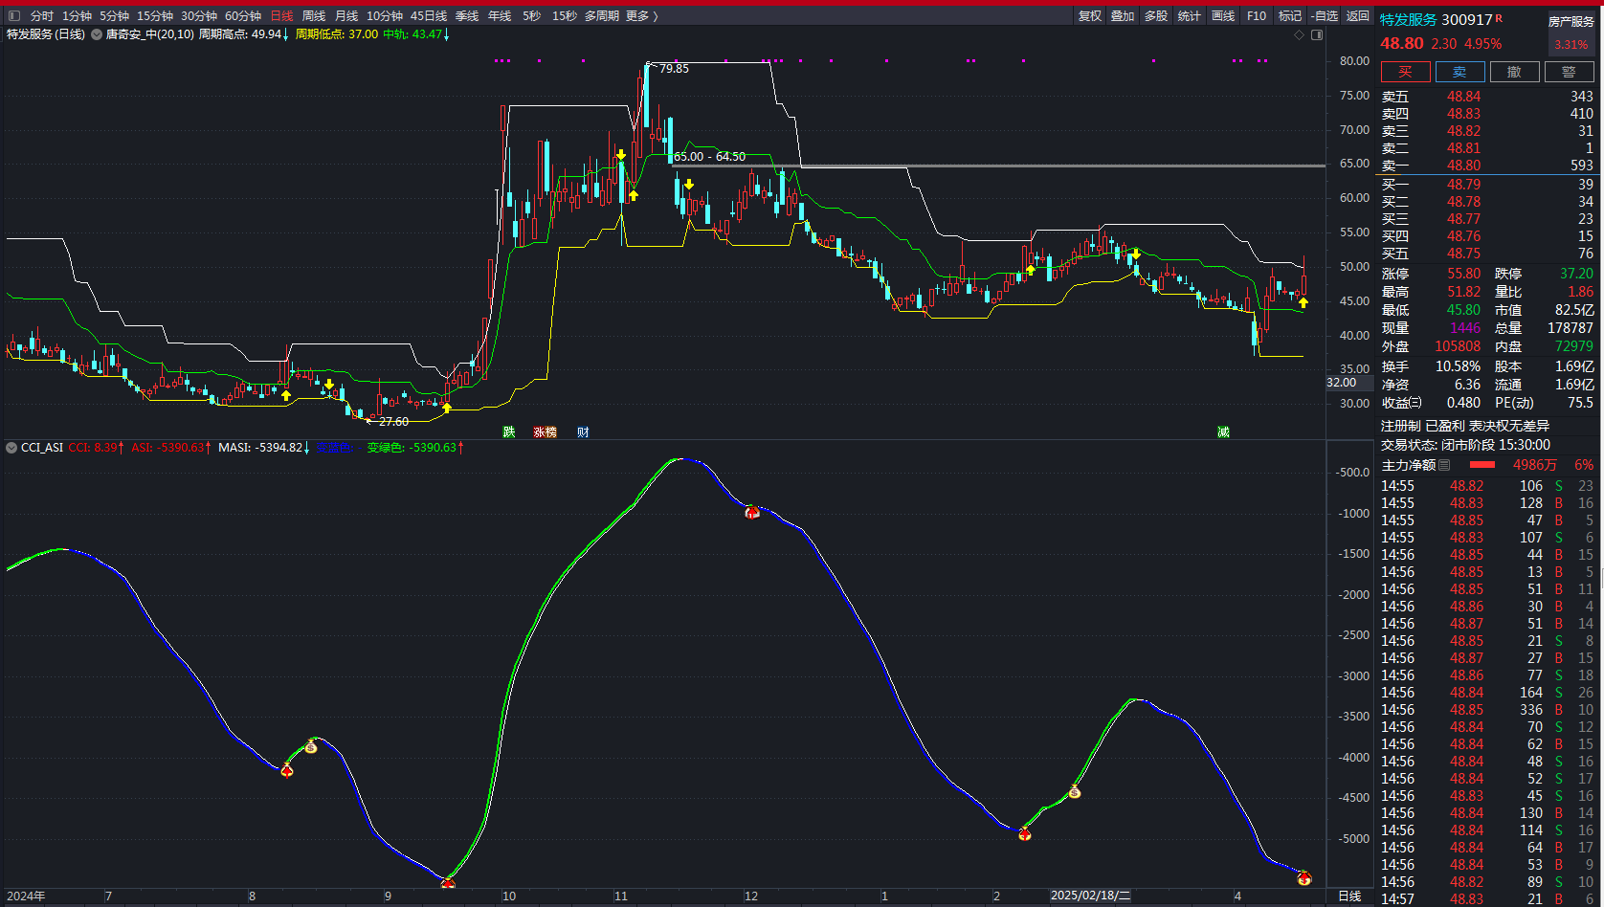Click the red signal marker near -5000
Viewport: 1604px width, 907px height.
(1024, 834)
